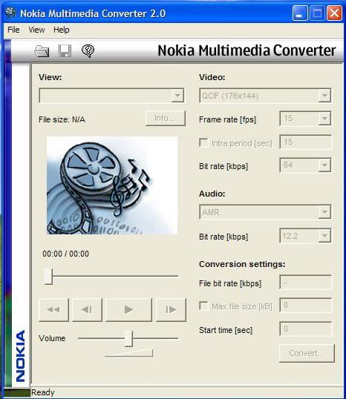Open the video Bit rate 64 dropdown
Screen dimensions: 346x399
click(324, 165)
